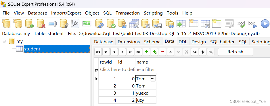
Task: Jump forward a page of records
Action: [130, 52]
